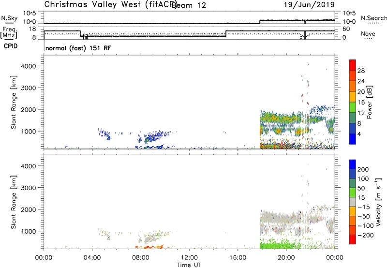Click the "20:00" time tick label
Viewport: 387px width, 268px height.
coord(286,258)
